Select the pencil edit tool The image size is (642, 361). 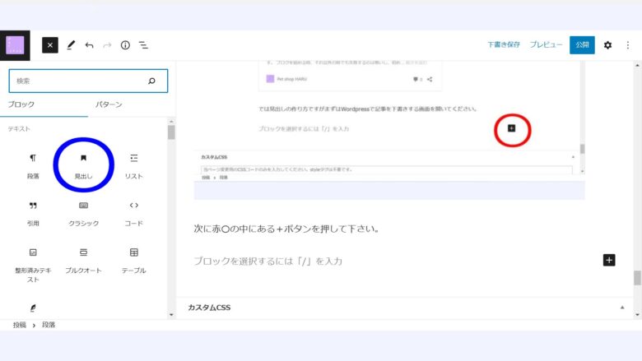(x=71, y=45)
